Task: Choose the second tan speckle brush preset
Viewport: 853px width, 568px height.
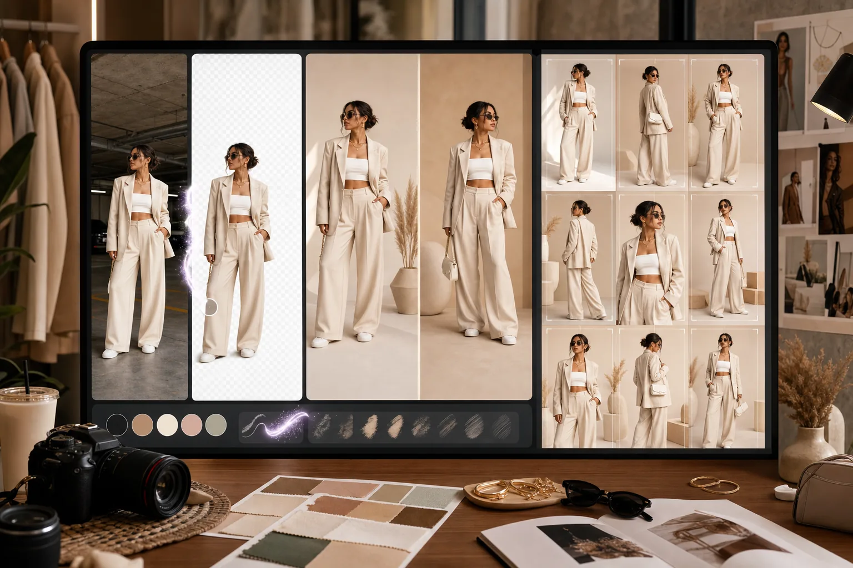Action: pos(345,426)
